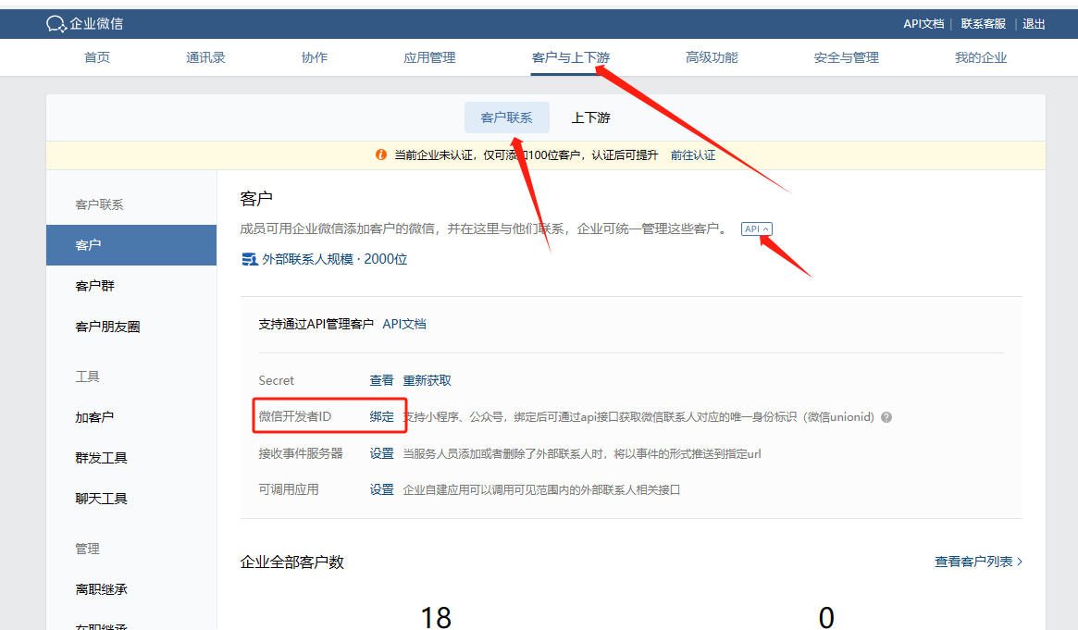Screen dimensions: 1078x630
Task: Click 设置 for 可调用应用
Action: click(381, 490)
